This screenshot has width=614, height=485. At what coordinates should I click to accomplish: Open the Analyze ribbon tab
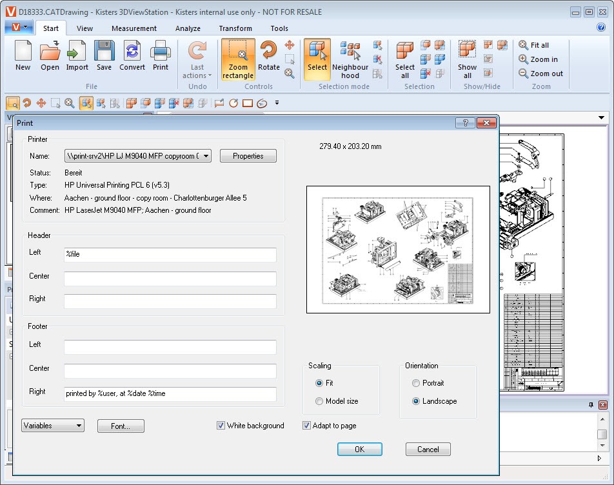click(x=188, y=28)
